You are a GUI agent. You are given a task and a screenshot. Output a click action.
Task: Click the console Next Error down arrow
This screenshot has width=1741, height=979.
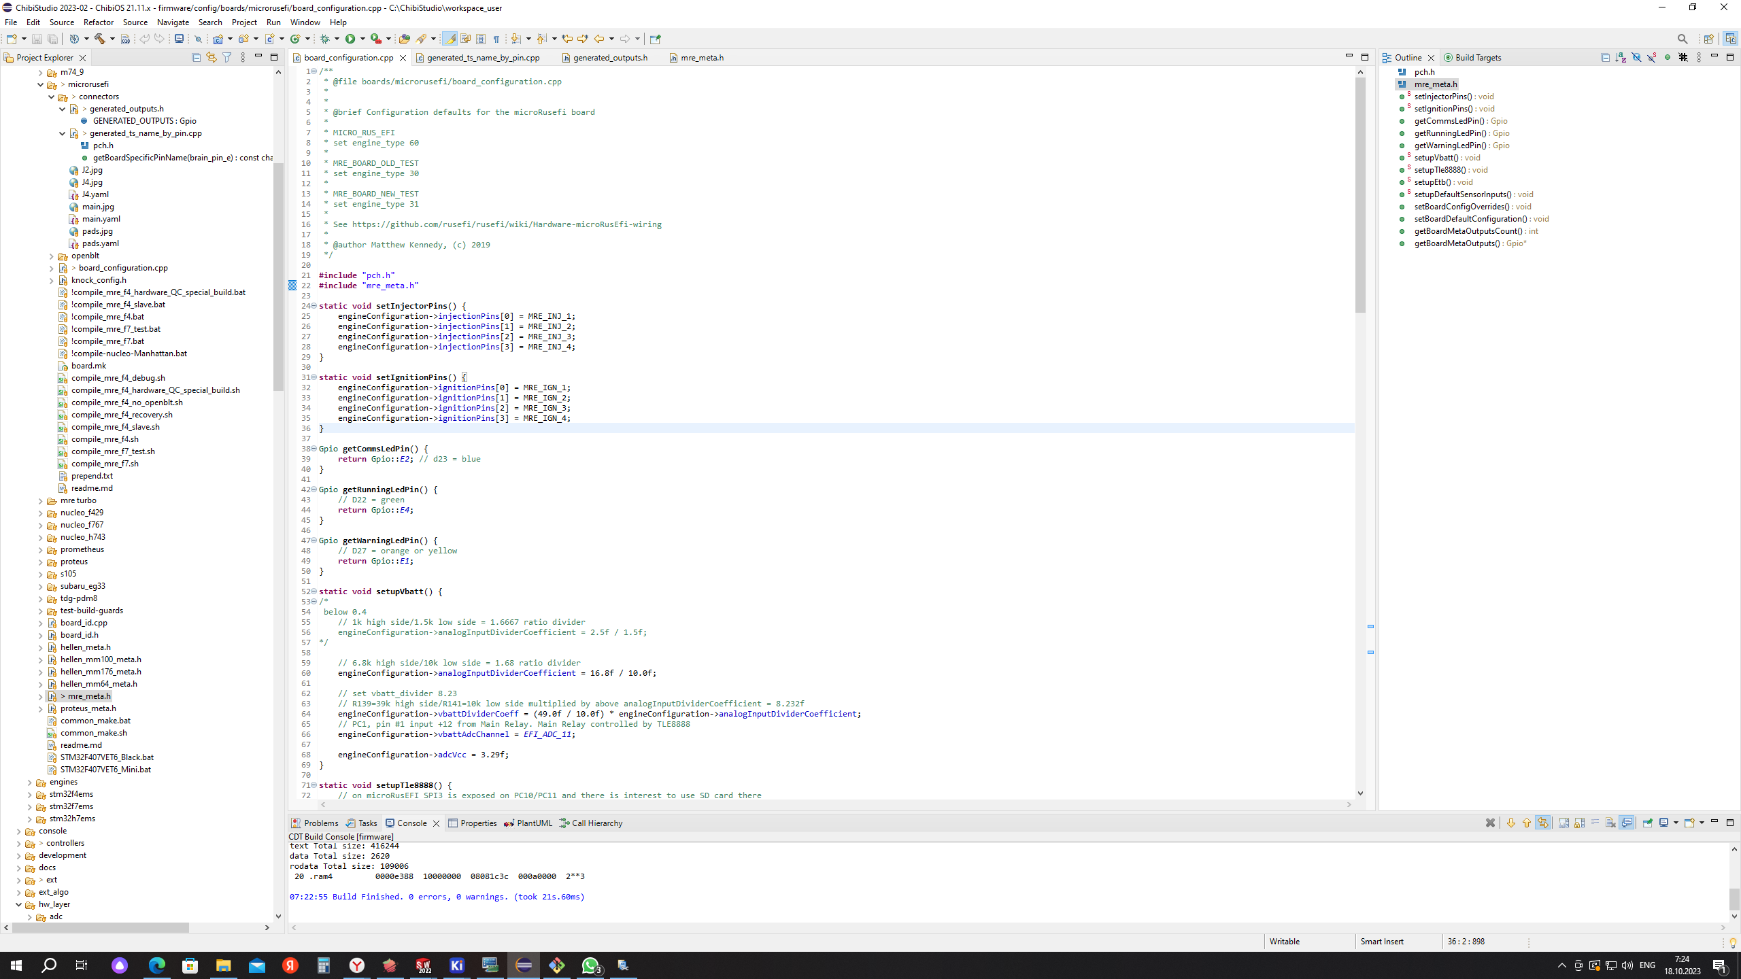point(1511,823)
